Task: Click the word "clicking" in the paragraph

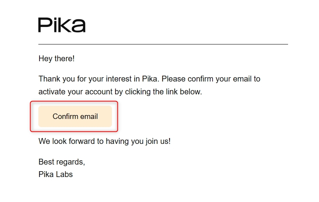Action: pos(138,92)
